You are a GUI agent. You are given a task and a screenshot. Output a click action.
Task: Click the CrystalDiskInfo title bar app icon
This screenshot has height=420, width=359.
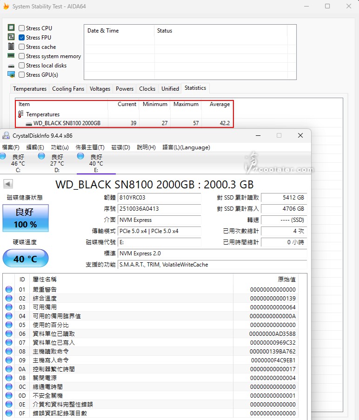(x=6, y=135)
